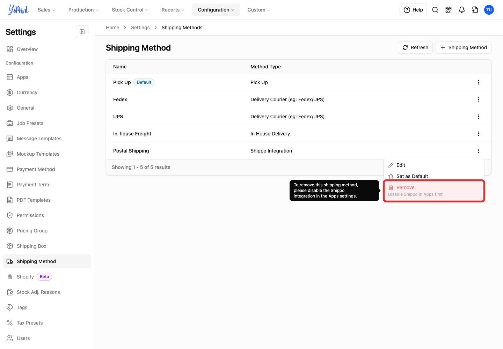Go to Settings breadcrumb
503x349 pixels.
[x=140, y=28]
